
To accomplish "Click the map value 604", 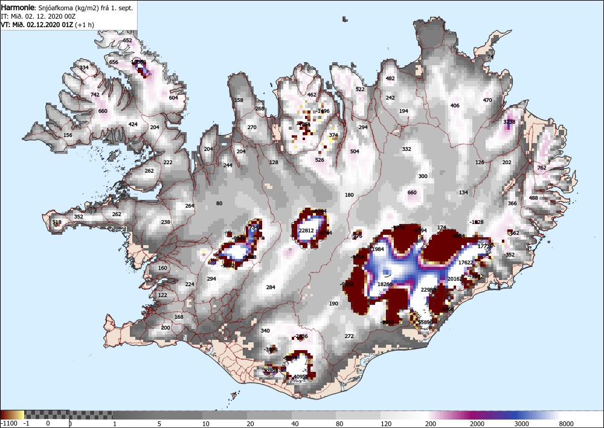I will [173, 98].
